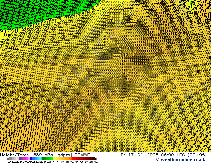Image resolution: width=211 pixels, height=163 pixels.
Task: Open the weatheronline.co.uk copyright link
Action: (180, 160)
